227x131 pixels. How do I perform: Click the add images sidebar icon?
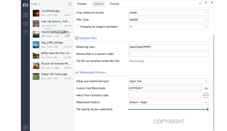tap(26, 24)
